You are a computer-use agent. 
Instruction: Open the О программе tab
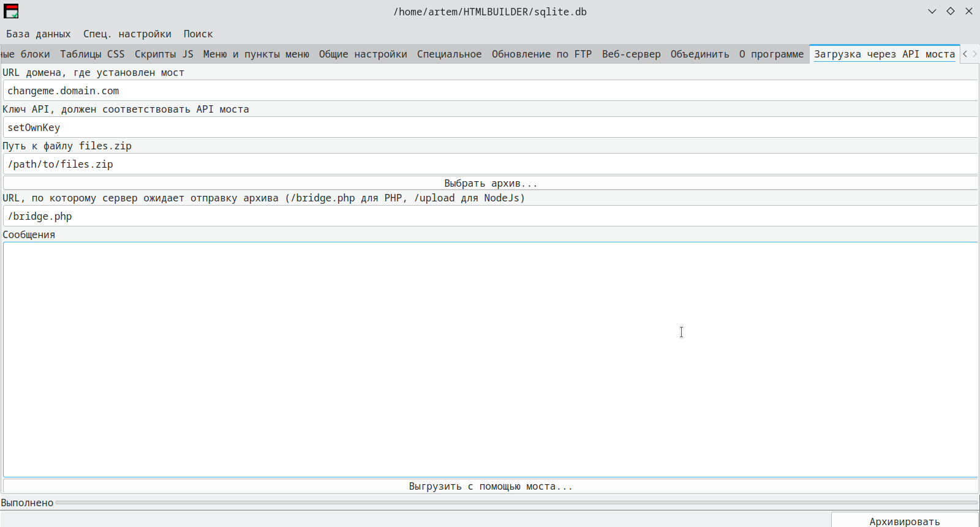point(771,54)
